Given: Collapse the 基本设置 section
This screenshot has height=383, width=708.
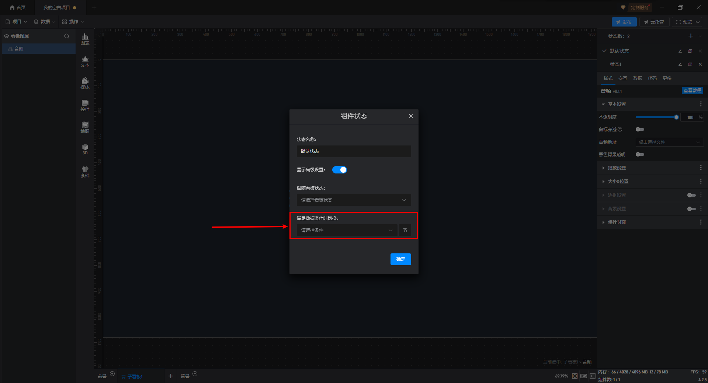Looking at the screenshot, I should point(603,104).
